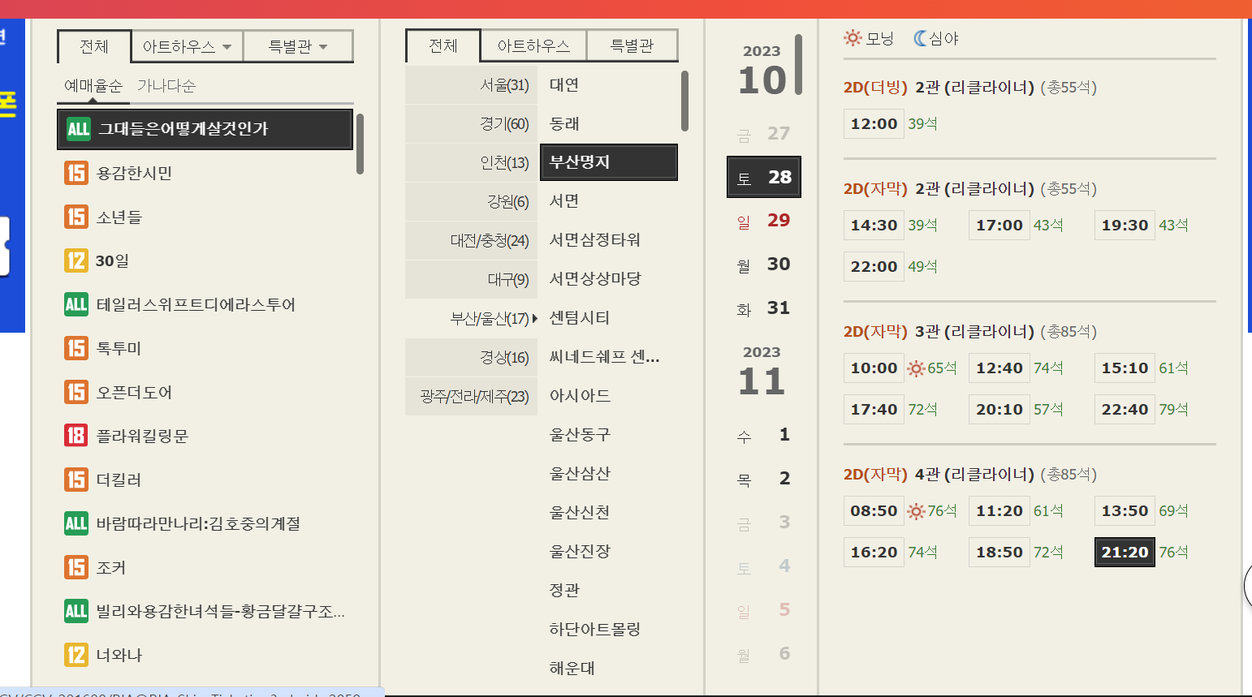Viewport: 1252px width, 697px height.
Task: Click the 15 rating icon beside 소년들
Action: point(76,217)
